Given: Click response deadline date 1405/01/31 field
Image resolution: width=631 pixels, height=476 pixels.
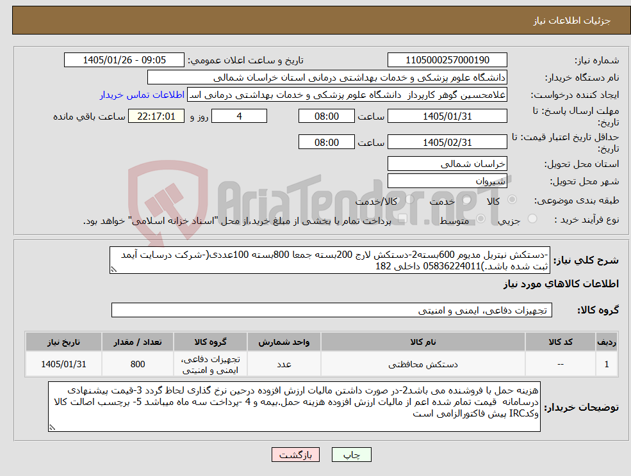Looking at the screenshot, I should pyautogui.click(x=447, y=116).
